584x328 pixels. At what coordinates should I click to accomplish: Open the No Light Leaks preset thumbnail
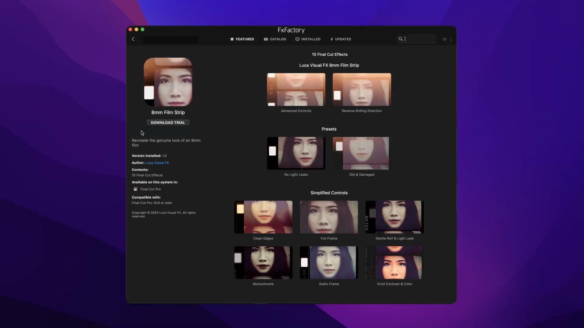pos(296,153)
